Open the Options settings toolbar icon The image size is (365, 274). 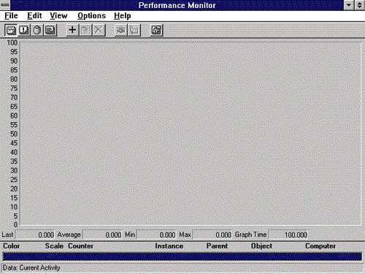[156, 30]
